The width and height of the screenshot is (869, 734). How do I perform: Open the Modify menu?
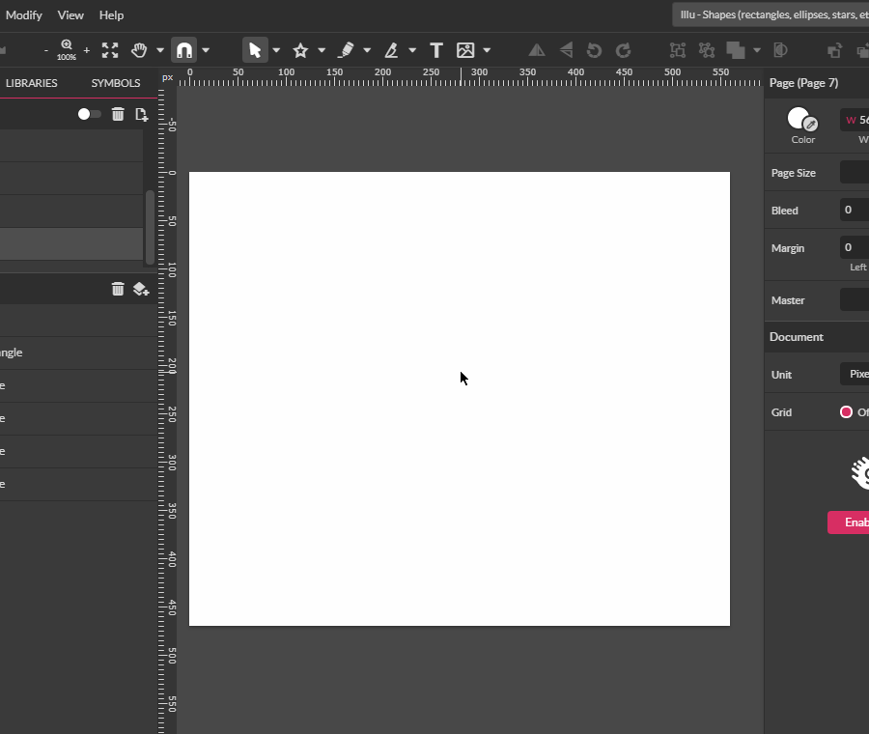point(23,14)
